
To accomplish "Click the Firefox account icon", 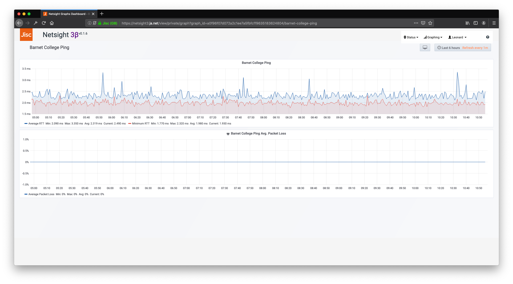I will (484, 23).
